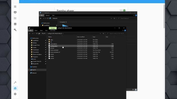Click the forward arrow in config window
The height and width of the screenshot is (99, 177).
tap(33, 34)
